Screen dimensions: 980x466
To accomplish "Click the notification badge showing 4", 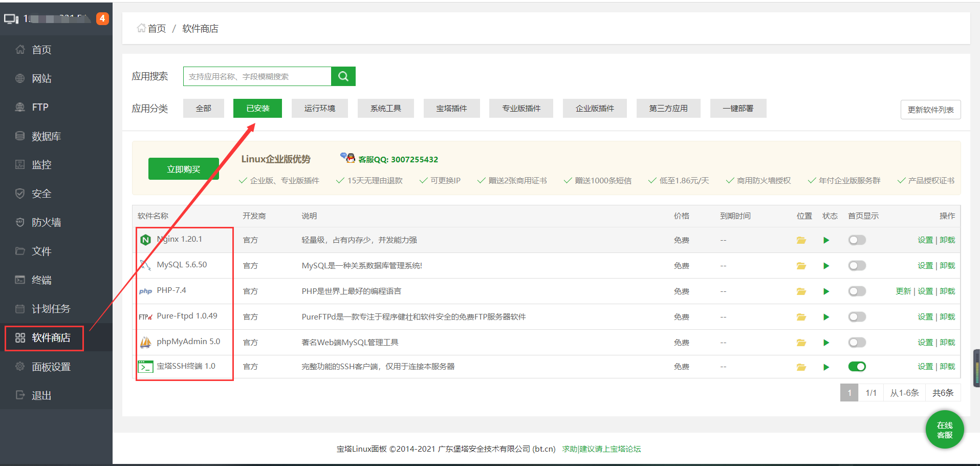I will [x=102, y=18].
